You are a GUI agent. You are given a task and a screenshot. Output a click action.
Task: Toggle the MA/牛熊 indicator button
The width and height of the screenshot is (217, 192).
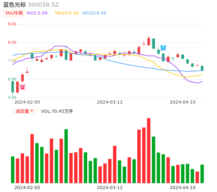pos(14,13)
